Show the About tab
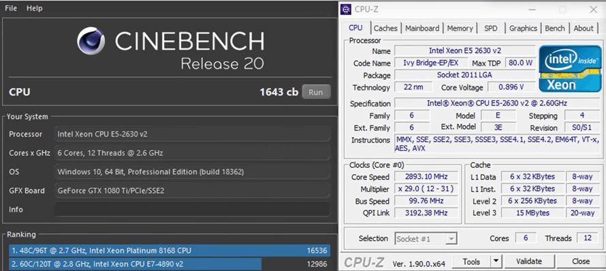This screenshot has height=271, width=606. [584, 28]
